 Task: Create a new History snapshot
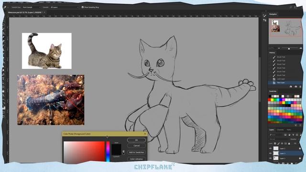click(296, 86)
